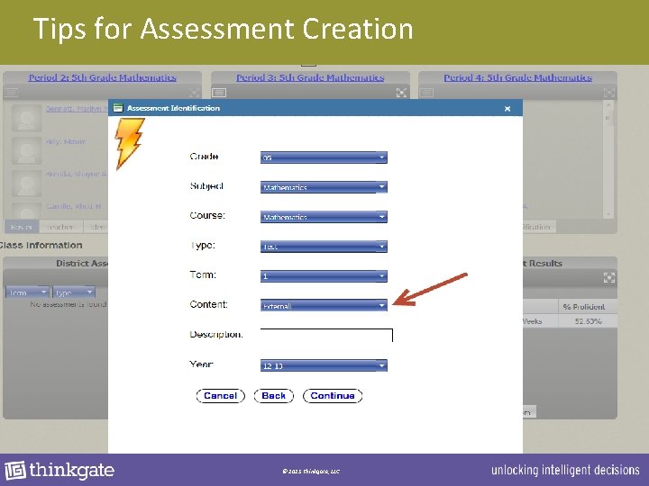Screen dimensions: 649x486
Task: Click the Period 4 panel vertical scrollbar
Action: (x=608, y=159)
